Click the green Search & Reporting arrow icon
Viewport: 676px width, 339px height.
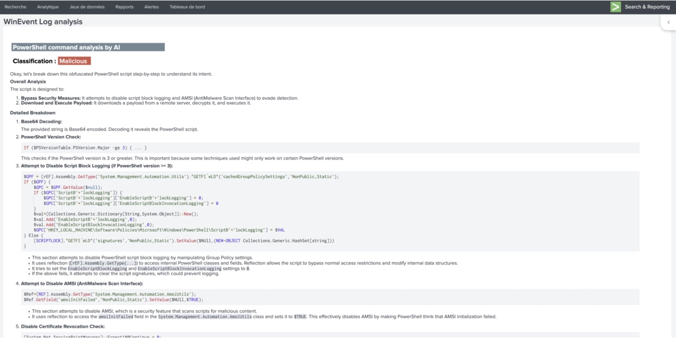pyautogui.click(x=615, y=7)
